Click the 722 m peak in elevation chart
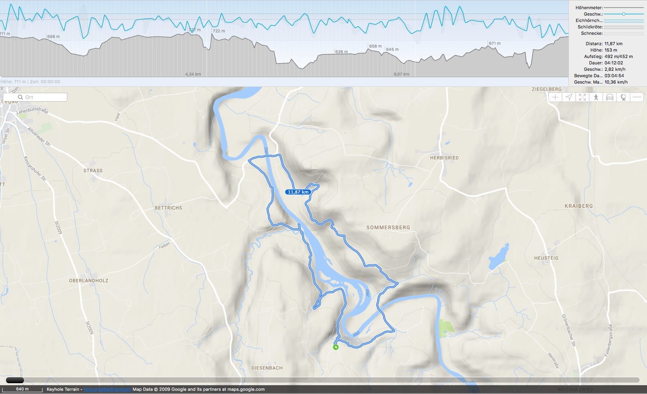647x394 pixels. click(x=219, y=31)
